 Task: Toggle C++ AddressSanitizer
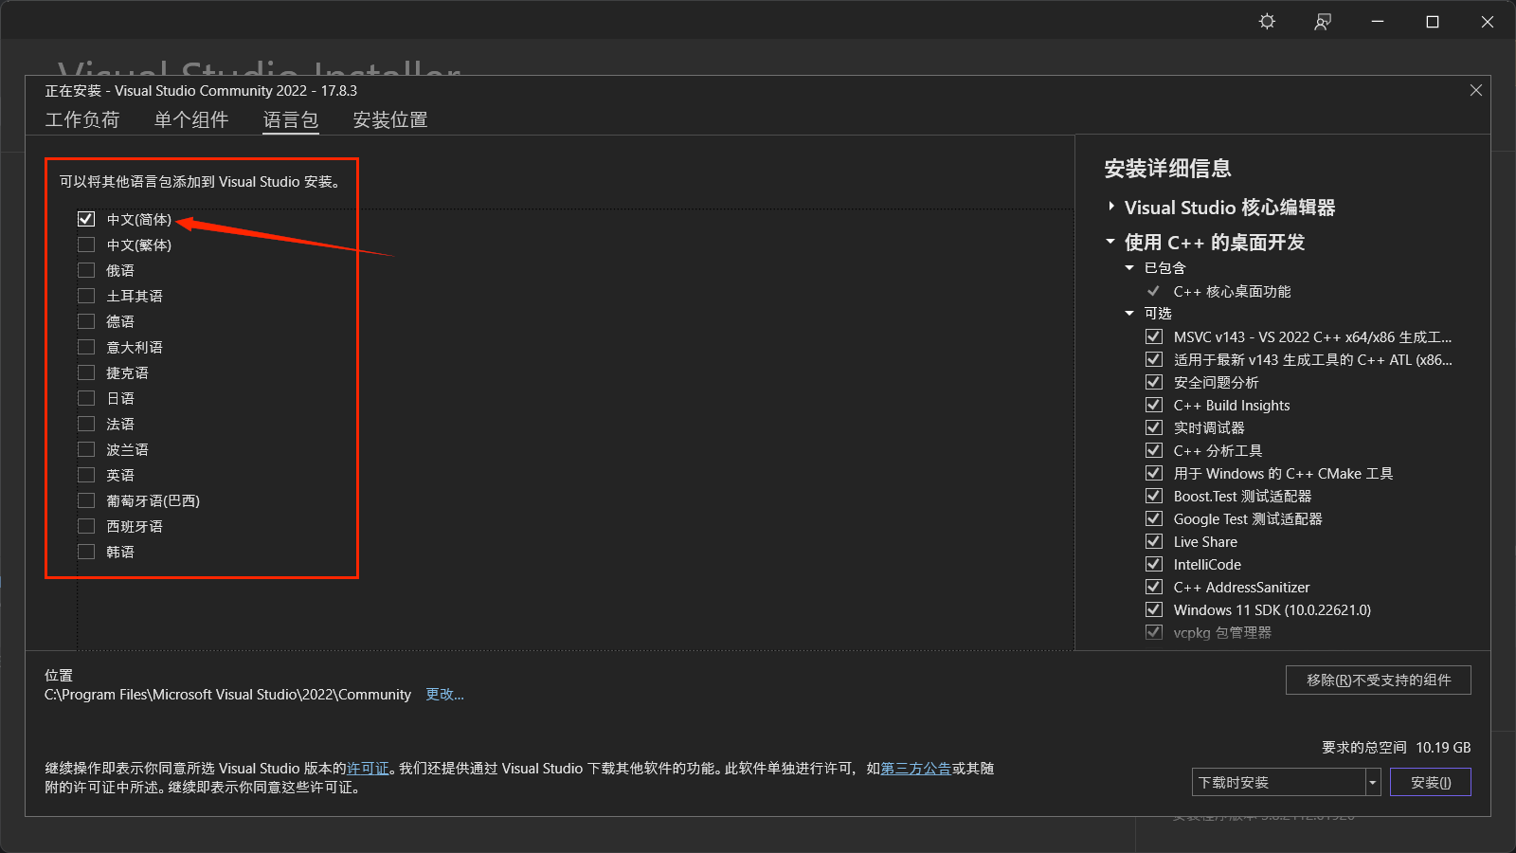tap(1154, 587)
